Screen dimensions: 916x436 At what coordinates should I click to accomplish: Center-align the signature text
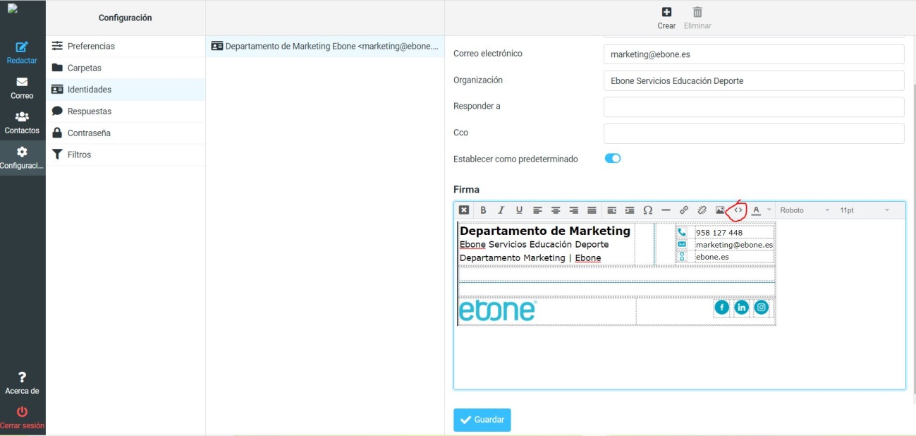tap(556, 210)
